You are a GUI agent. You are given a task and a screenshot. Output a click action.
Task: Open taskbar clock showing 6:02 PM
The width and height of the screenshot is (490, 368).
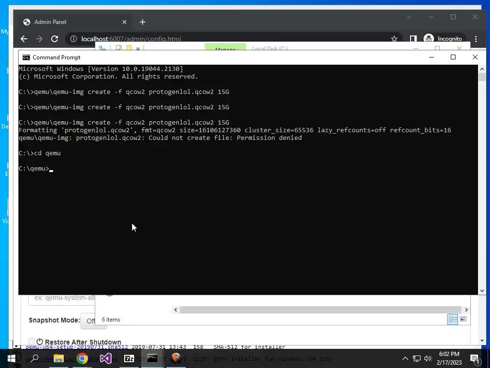(x=449, y=358)
